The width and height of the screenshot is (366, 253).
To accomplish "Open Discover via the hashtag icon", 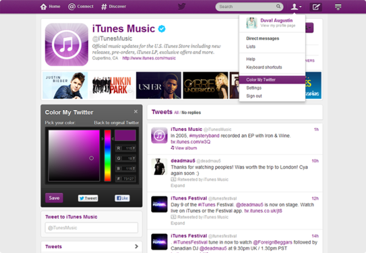I will 104,7.
